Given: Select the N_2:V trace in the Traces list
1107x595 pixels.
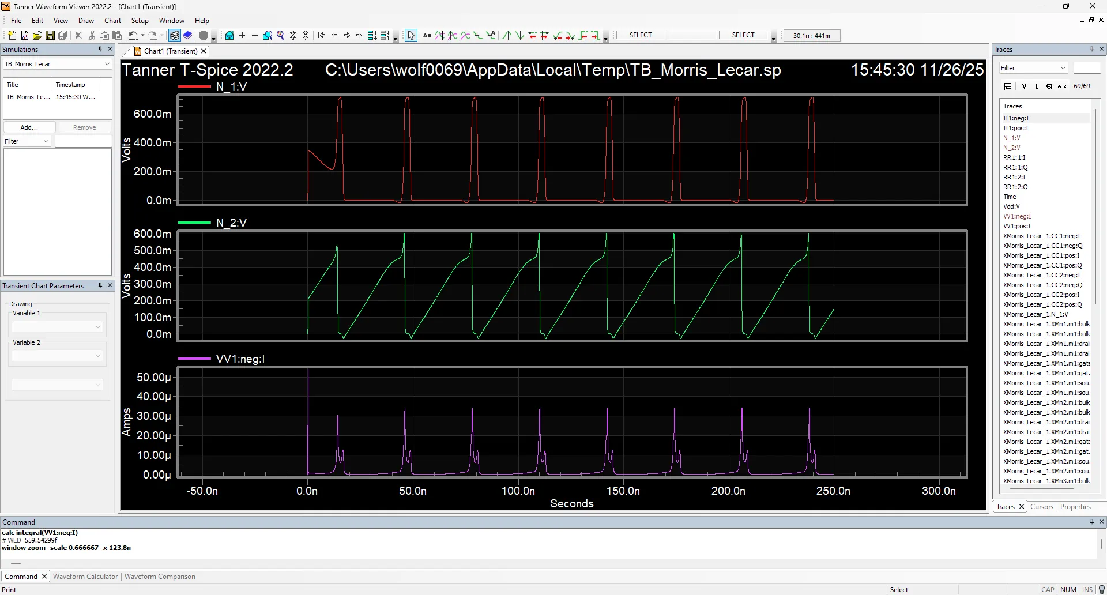Looking at the screenshot, I should pyautogui.click(x=1013, y=148).
